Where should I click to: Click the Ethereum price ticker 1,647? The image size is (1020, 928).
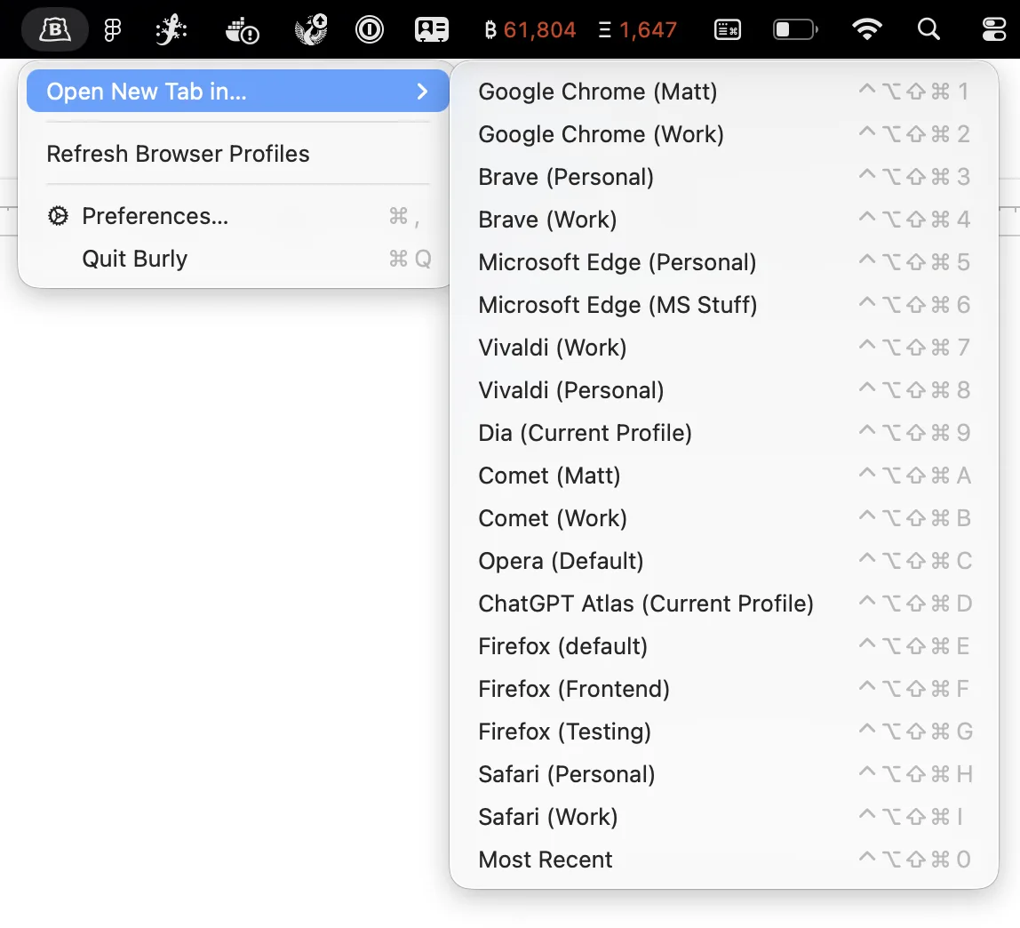click(638, 30)
